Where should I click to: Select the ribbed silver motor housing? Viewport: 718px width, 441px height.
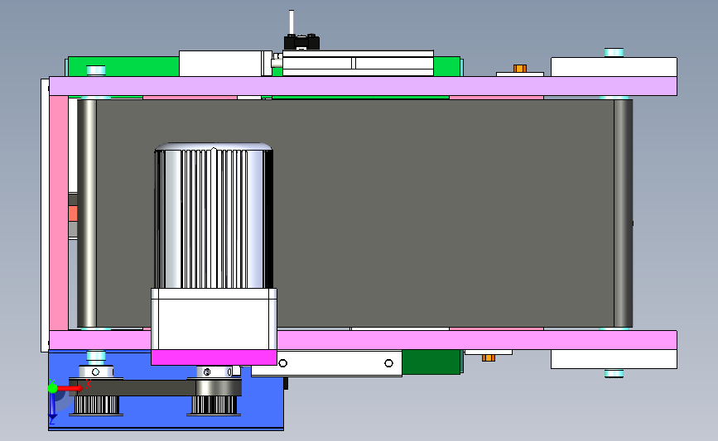(214, 216)
